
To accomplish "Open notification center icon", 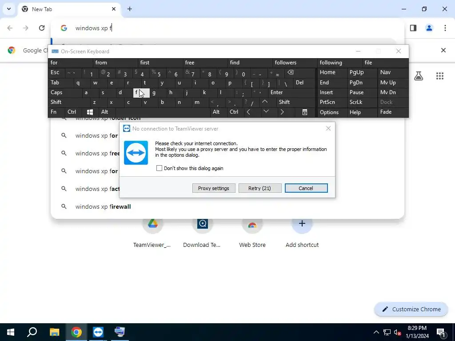I will (440, 332).
